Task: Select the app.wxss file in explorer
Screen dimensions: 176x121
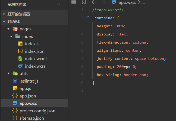Action: click(34, 103)
